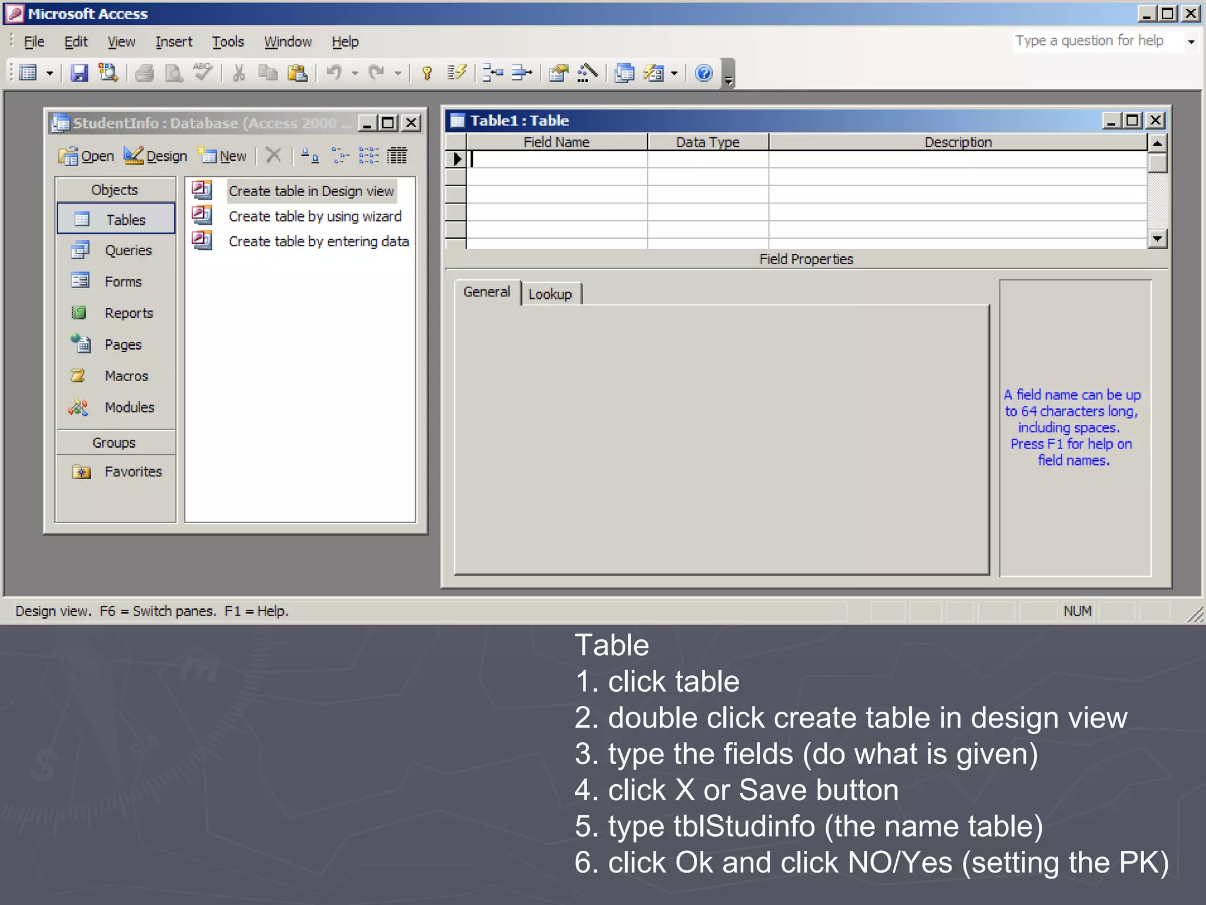Image resolution: width=1206 pixels, height=905 pixels.
Task: Click the Objects bar header
Action: click(115, 190)
